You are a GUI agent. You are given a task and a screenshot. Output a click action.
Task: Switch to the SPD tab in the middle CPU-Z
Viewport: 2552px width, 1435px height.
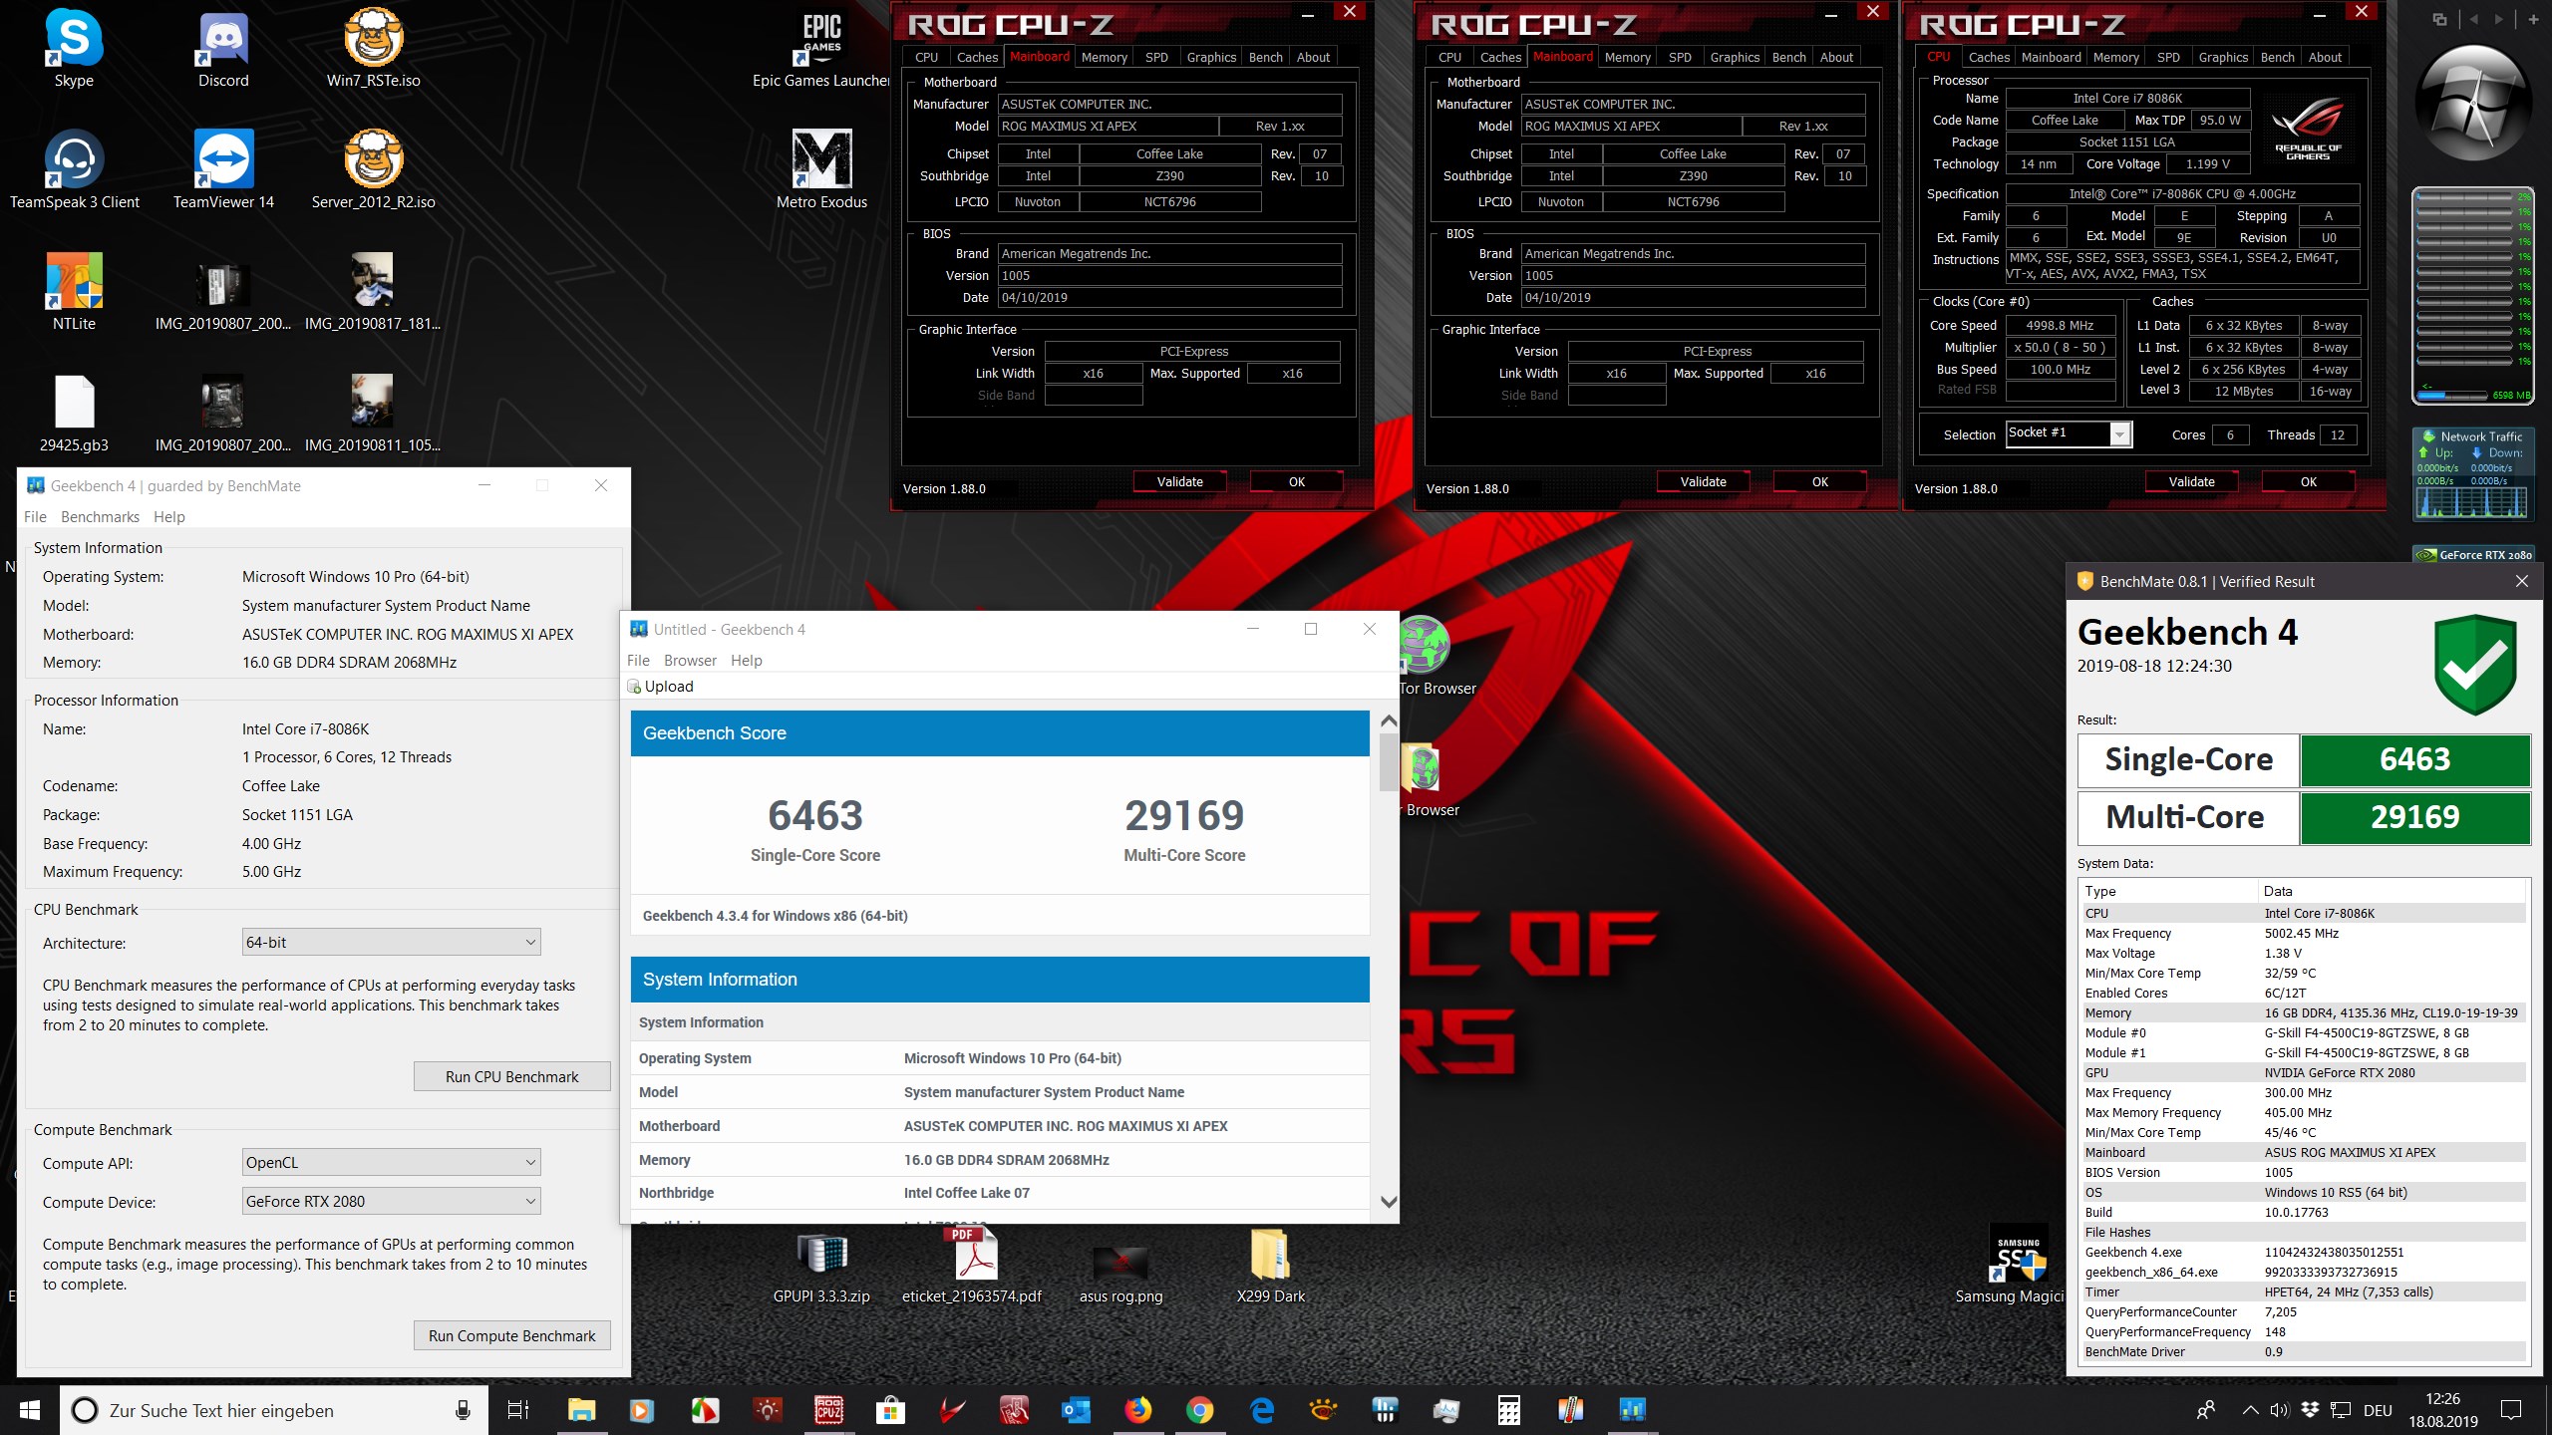tap(1680, 57)
